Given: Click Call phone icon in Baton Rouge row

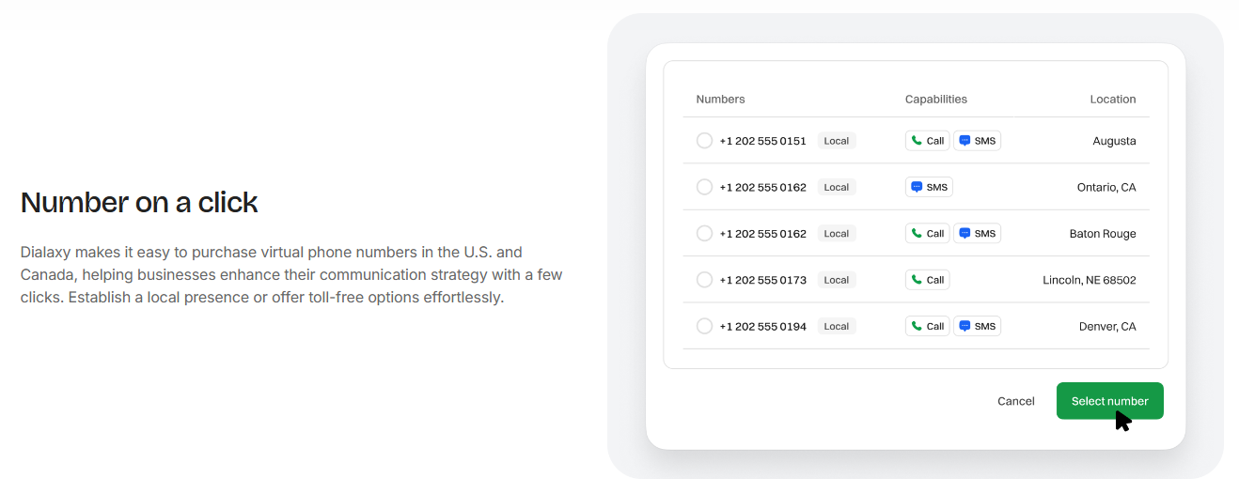Looking at the screenshot, I should 917,233.
